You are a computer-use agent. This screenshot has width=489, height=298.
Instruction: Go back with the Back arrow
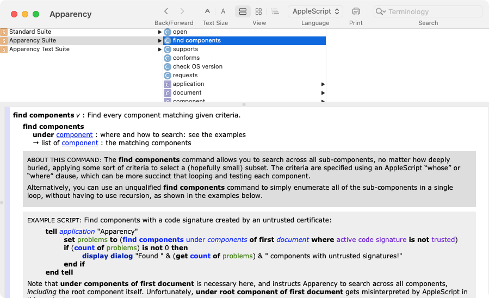tap(166, 11)
